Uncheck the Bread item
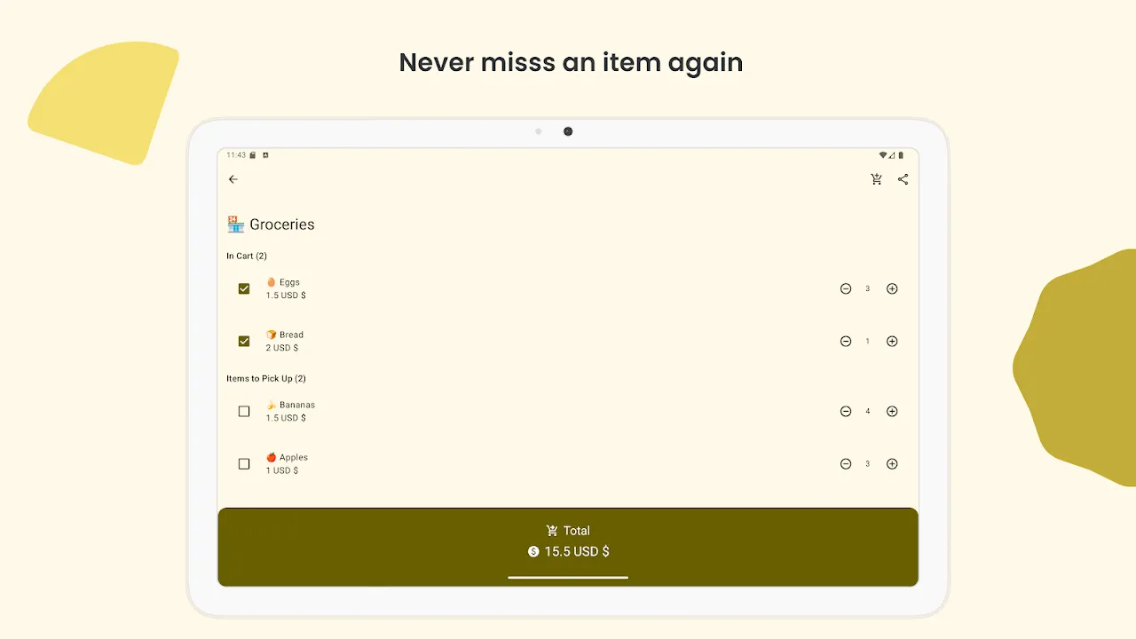This screenshot has width=1136, height=639. coord(244,342)
